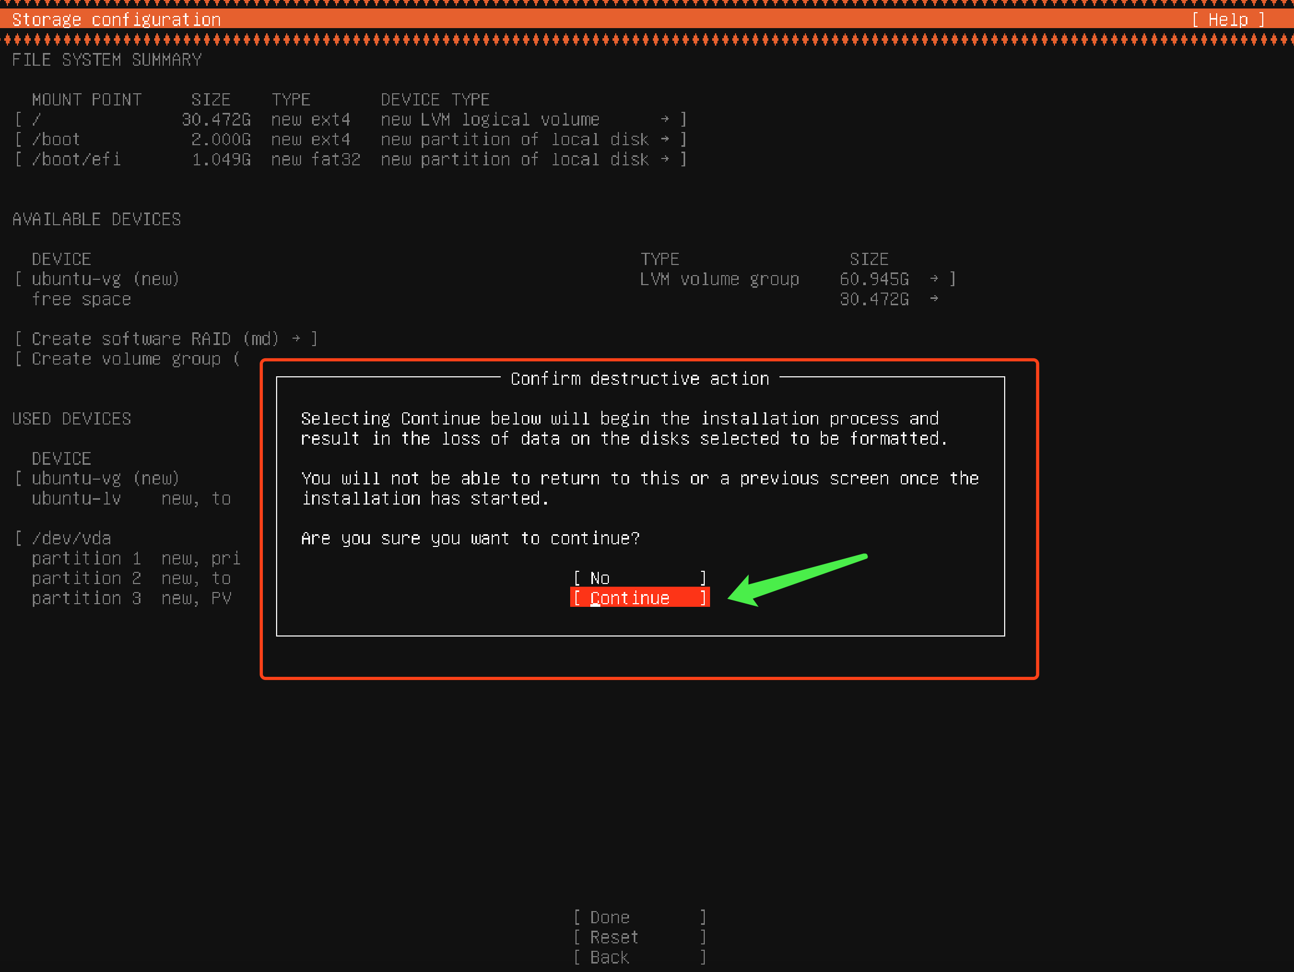
Task: Select partition 1 of /dev/vda
Action: click(x=136, y=558)
